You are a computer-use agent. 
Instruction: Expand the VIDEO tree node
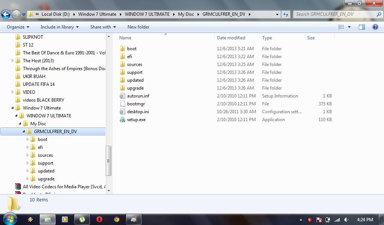[12, 92]
